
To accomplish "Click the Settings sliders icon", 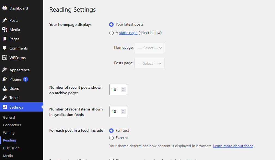I will point(5,107).
